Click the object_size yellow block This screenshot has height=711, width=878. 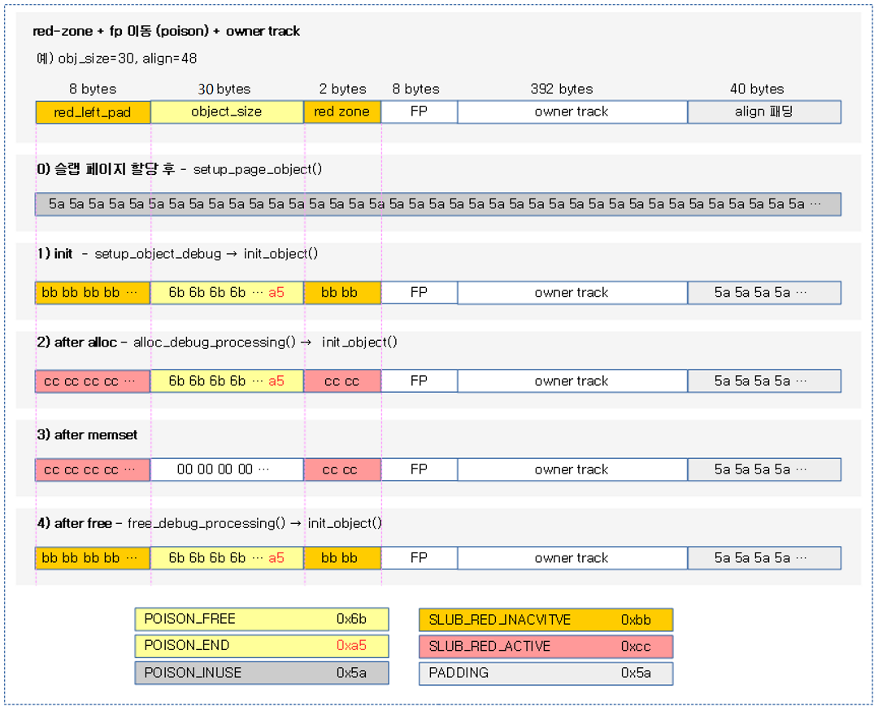tap(227, 111)
